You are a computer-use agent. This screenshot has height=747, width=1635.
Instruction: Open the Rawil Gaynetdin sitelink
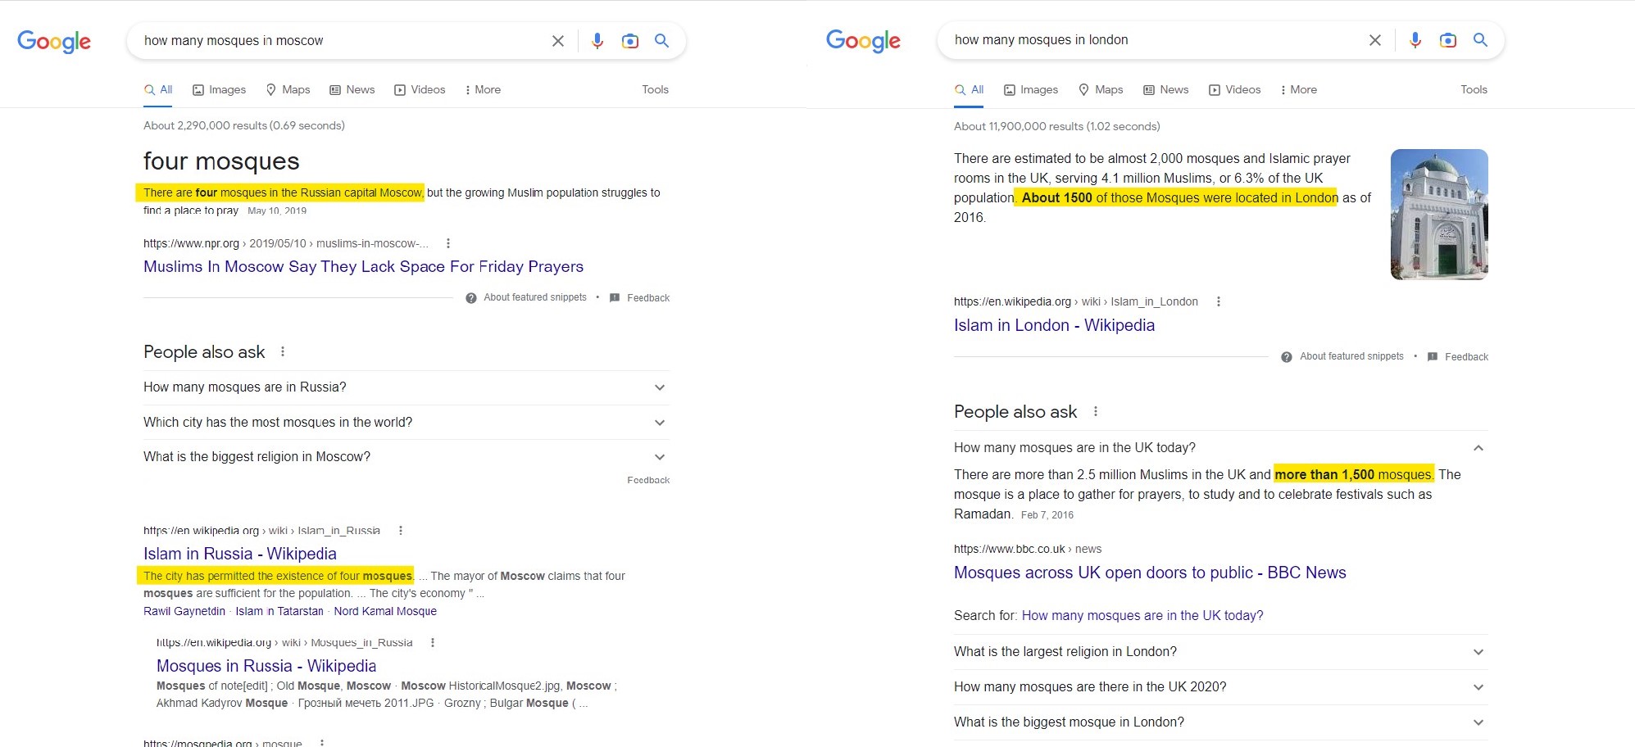[x=184, y=611]
